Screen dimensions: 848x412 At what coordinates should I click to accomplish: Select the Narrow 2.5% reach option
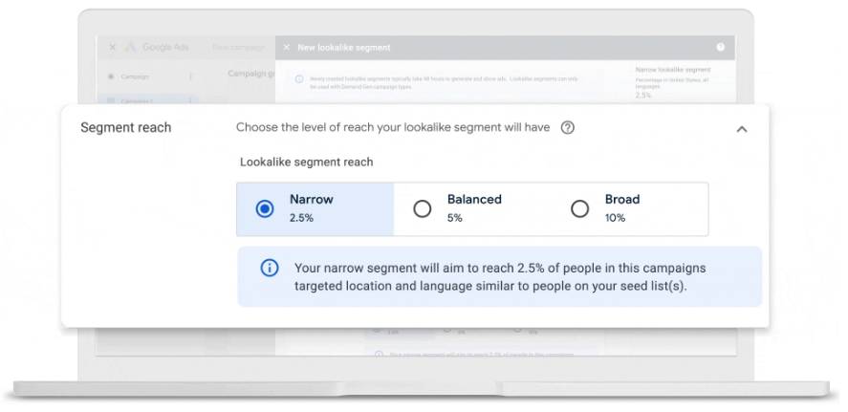pyautogui.click(x=315, y=208)
